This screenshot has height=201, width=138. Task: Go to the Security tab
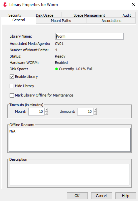coord(15,15)
